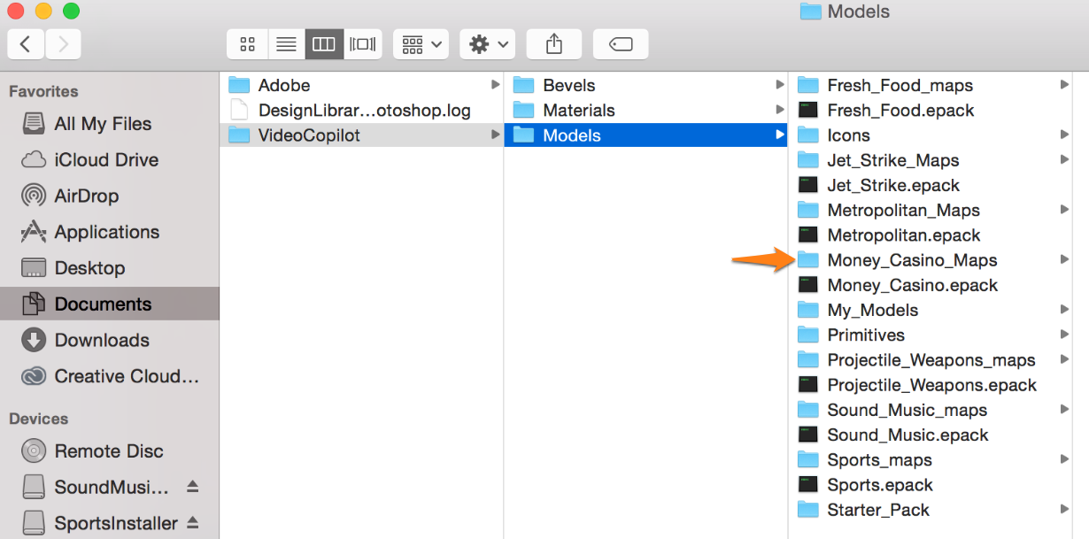The width and height of the screenshot is (1089, 539).
Task: Switch to Cover Flow view
Action: point(363,44)
